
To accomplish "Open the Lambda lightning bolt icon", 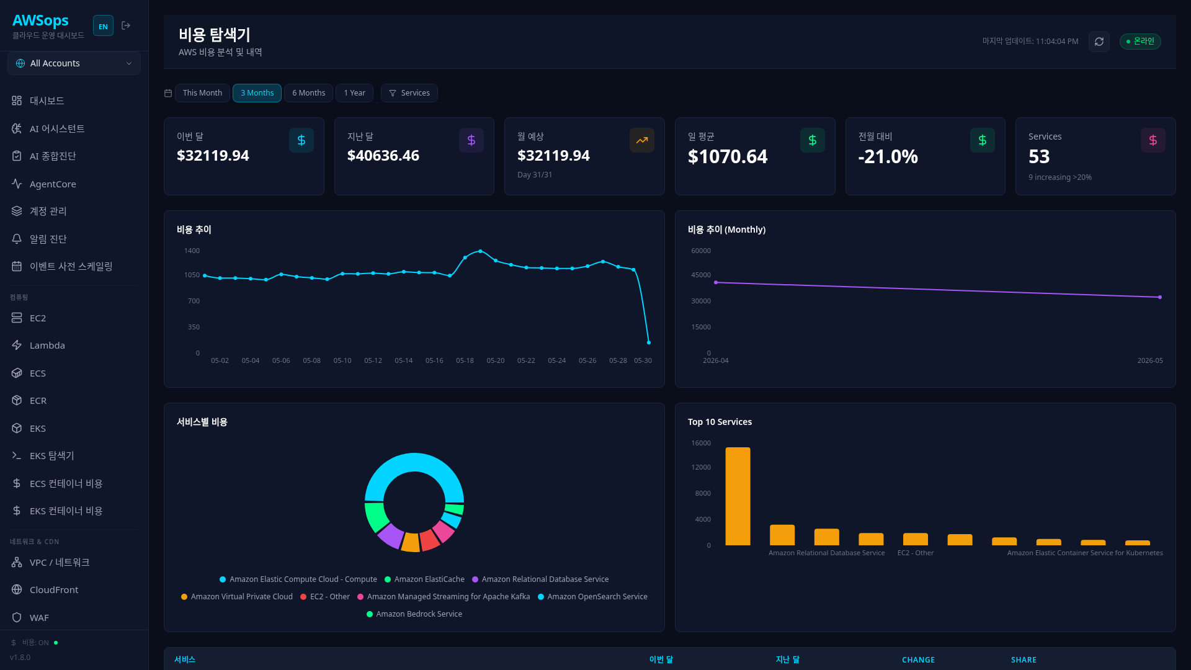I will point(17,345).
